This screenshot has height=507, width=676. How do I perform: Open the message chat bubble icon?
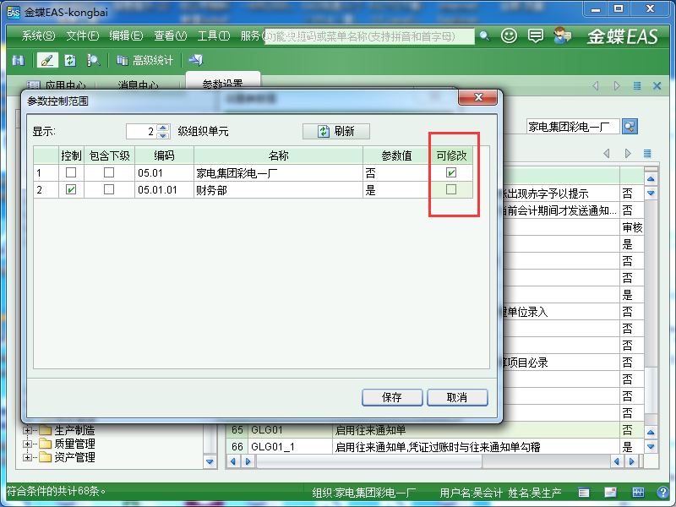pos(536,35)
